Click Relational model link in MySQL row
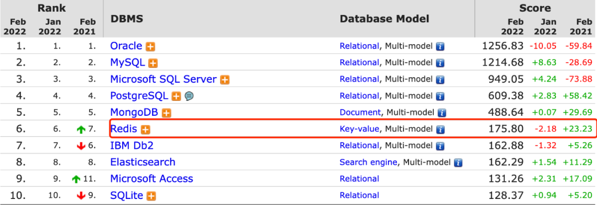The width and height of the screenshot is (597, 205). click(x=359, y=63)
